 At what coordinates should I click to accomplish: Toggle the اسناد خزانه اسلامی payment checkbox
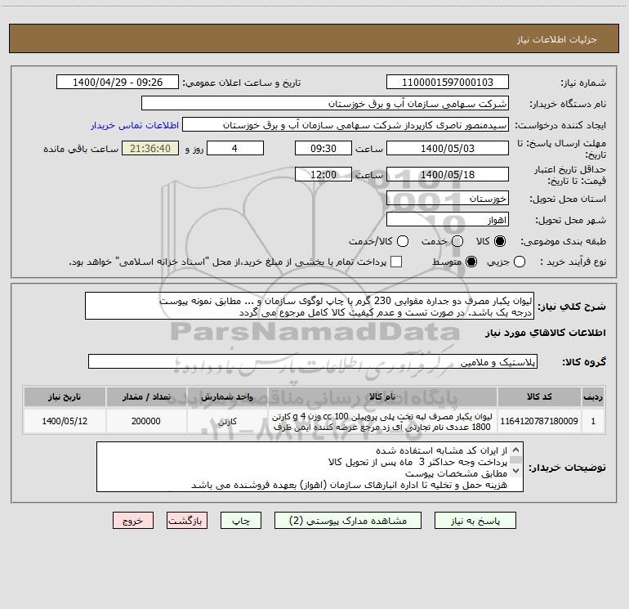pos(396,262)
